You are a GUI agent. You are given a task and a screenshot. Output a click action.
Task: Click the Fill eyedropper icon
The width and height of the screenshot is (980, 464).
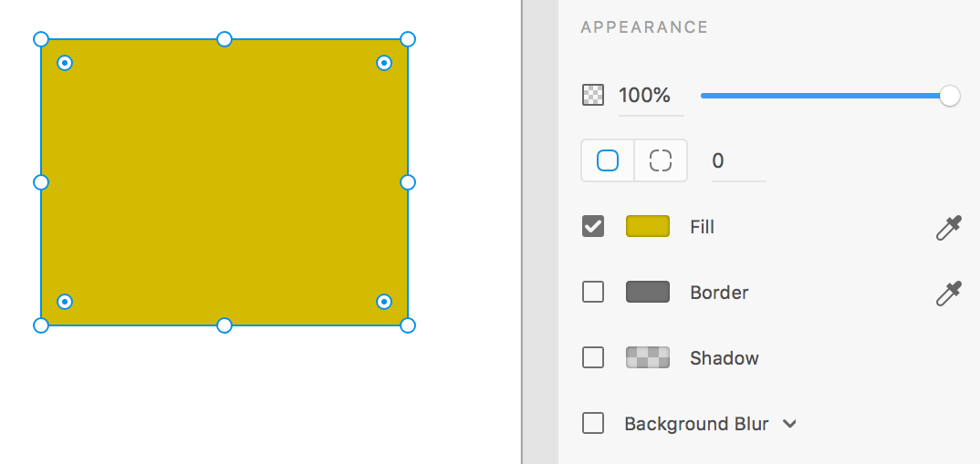(948, 227)
